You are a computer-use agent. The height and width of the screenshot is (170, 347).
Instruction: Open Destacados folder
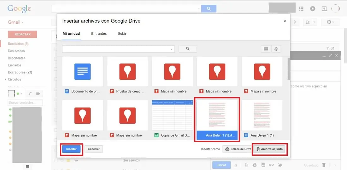(x=16, y=51)
